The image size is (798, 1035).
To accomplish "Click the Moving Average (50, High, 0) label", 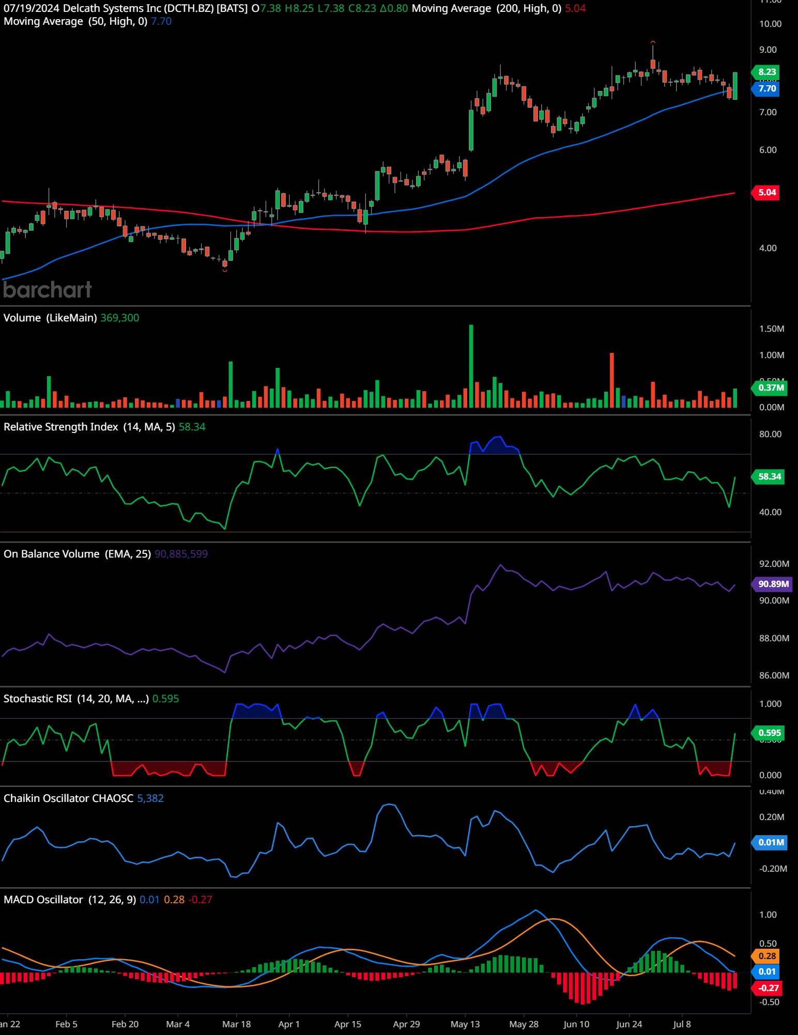I will pos(75,21).
